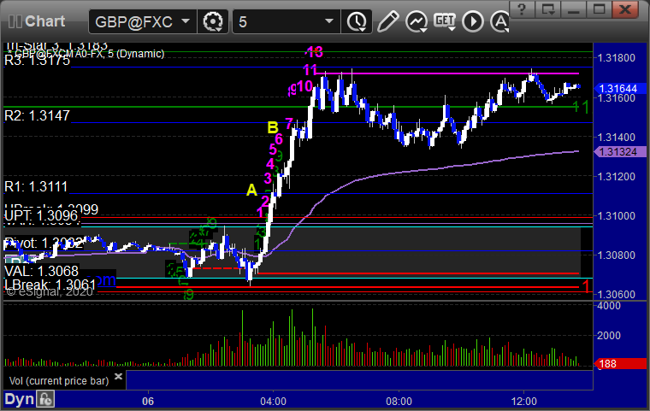Open the alerts A icon menu
Viewport: 650px width, 411px height.
(x=499, y=21)
